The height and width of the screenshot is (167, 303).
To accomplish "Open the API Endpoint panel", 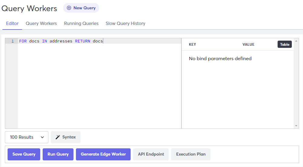I will (151, 154).
